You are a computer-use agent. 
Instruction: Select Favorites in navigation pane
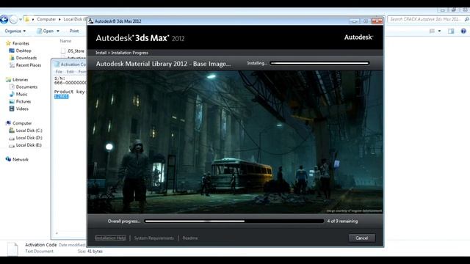point(21,43)
